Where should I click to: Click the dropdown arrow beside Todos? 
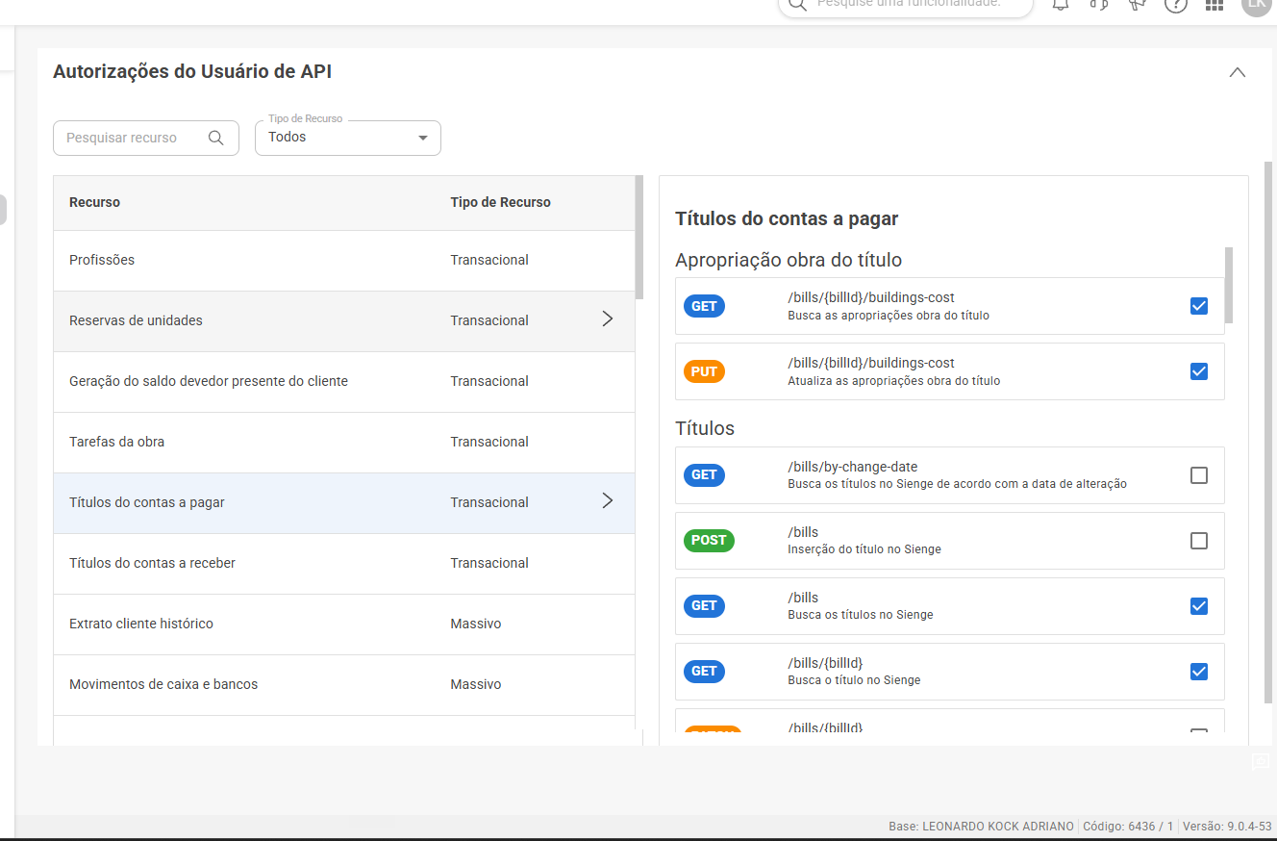422,139
